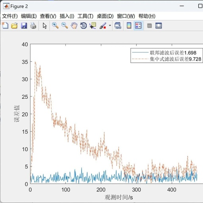
Task: Minimize the Figure 2 window
Action: click(x=182, y=6)
